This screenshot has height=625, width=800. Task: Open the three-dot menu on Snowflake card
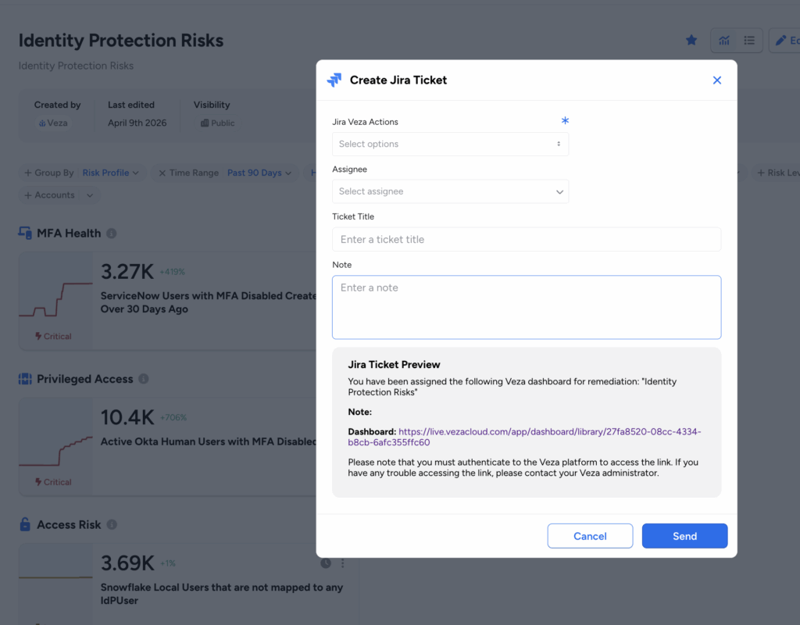click(342, 563)
